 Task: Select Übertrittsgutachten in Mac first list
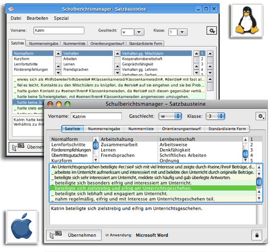coord(71,155)
